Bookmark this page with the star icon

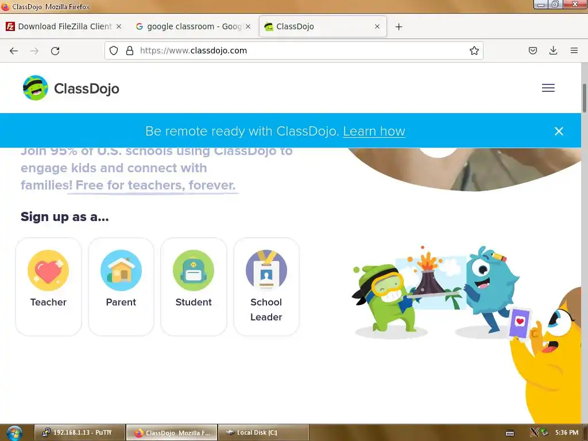[x=474, y=51]
